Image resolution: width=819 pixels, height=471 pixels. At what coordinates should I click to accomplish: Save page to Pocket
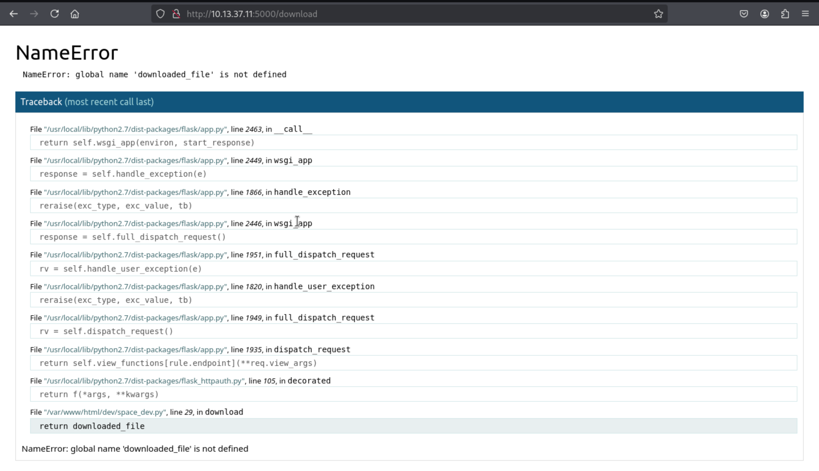pyautogui.click(x=744, y=14)
